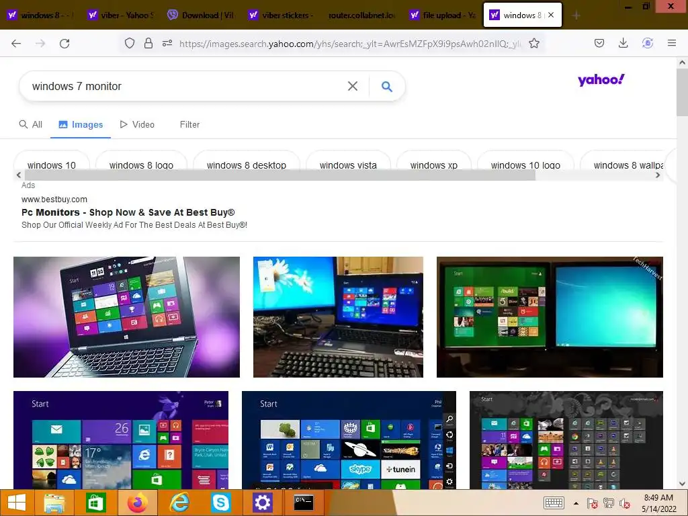Open Skype from taskbar
Viewport: 688px width, 516px height.
coord(220,503)
